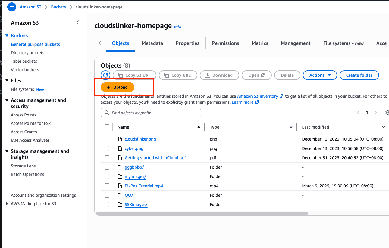Open the Type column filter control
This screenshot has width=389, height=248.
[291, 127]
